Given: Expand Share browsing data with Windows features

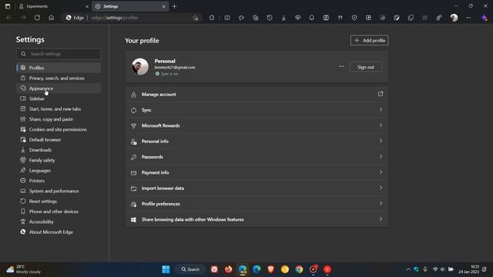Looking at the screenshot, I should coord(257,219).
